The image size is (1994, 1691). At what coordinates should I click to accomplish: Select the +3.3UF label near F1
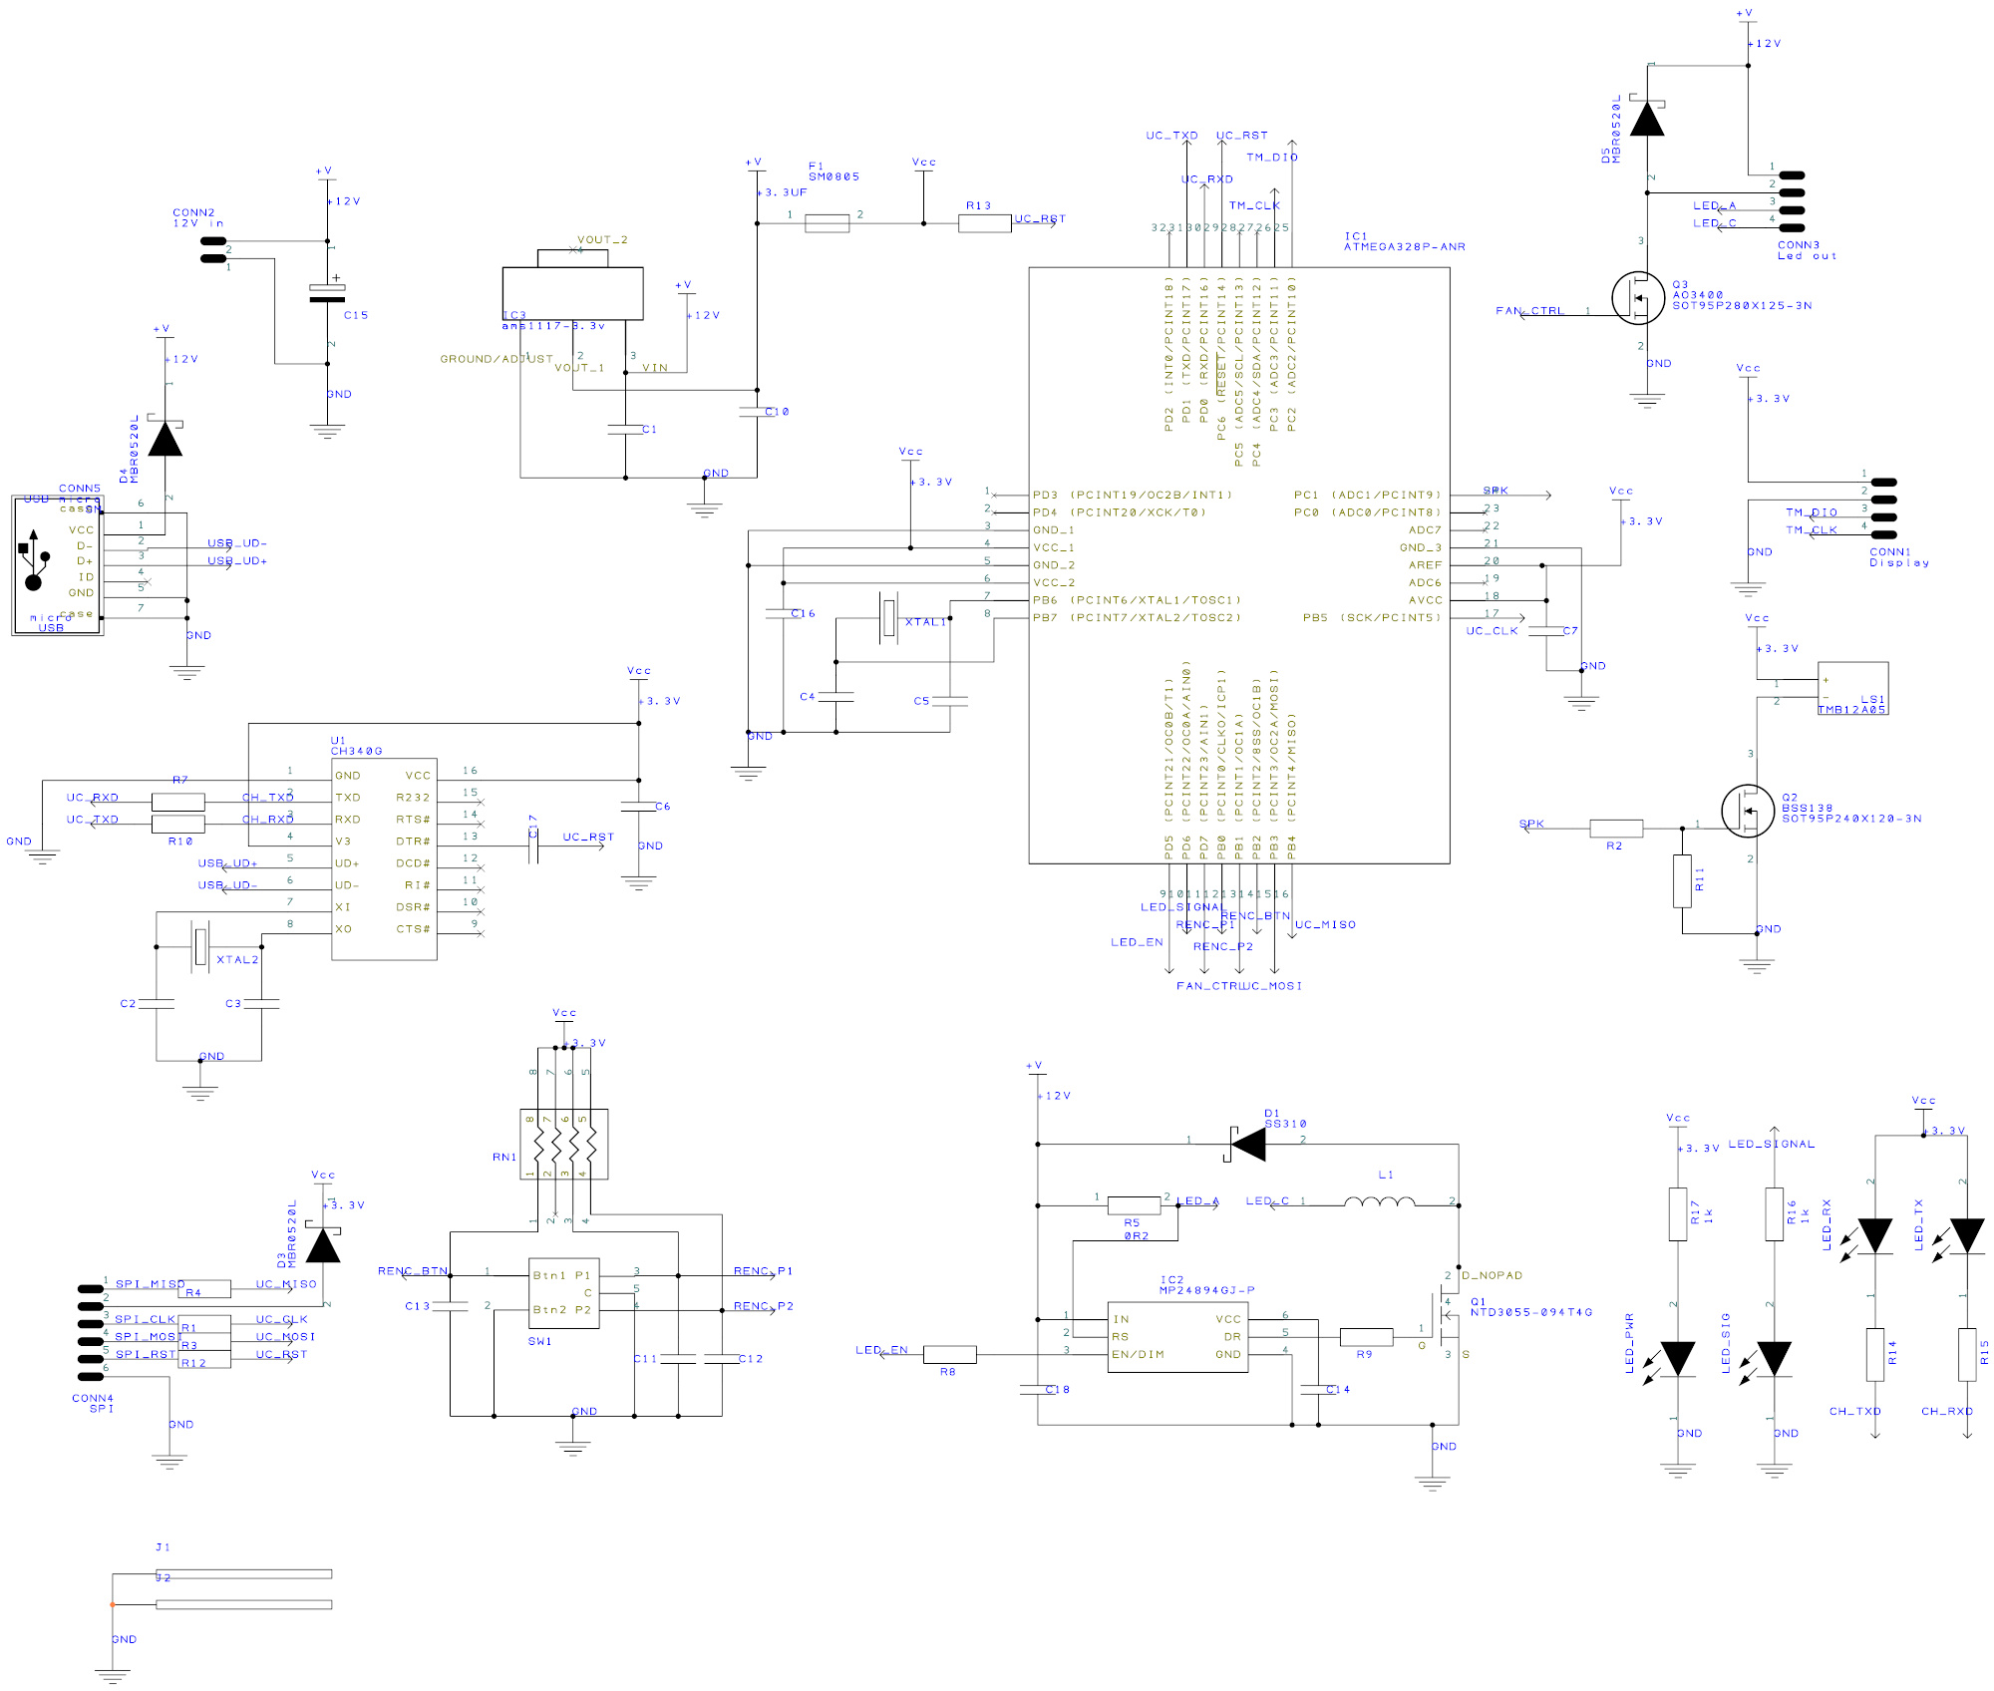pos(783,192)
